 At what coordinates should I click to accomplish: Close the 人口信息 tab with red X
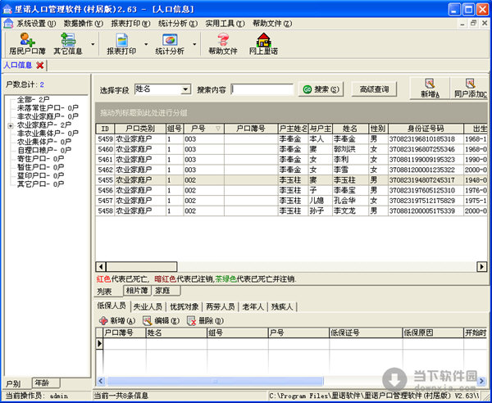tap(40, 65)
